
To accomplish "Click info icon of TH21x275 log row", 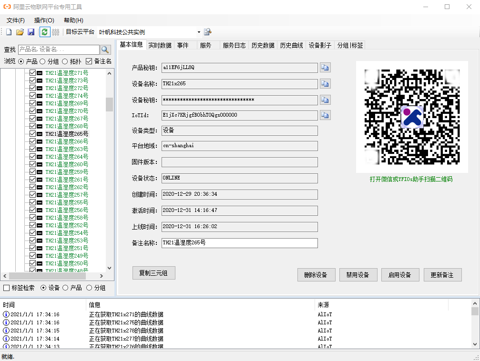I will pos(6,322).
